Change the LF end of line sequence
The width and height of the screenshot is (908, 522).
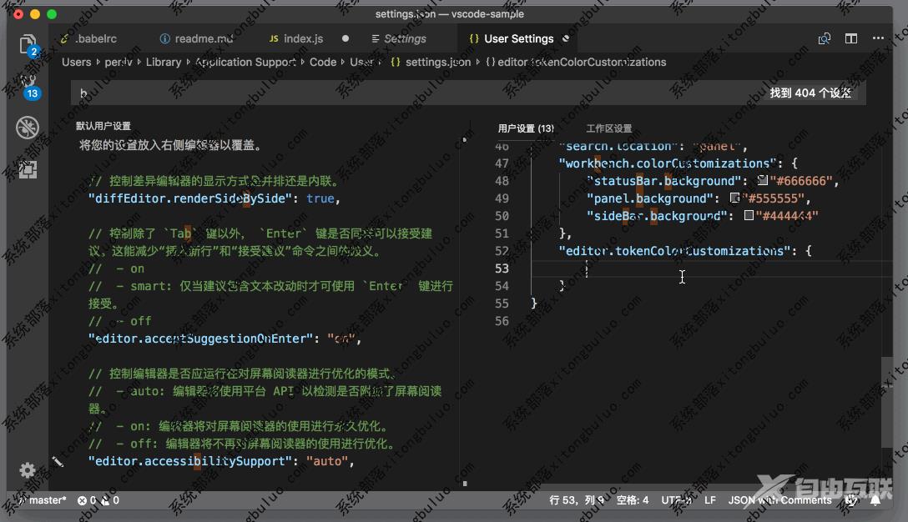click(710, 500)
